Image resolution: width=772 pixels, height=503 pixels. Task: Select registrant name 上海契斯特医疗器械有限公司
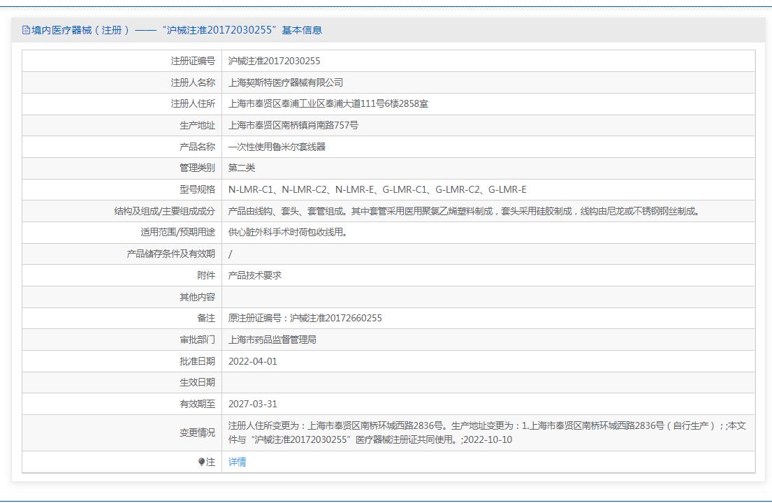(x=286, y=82)
